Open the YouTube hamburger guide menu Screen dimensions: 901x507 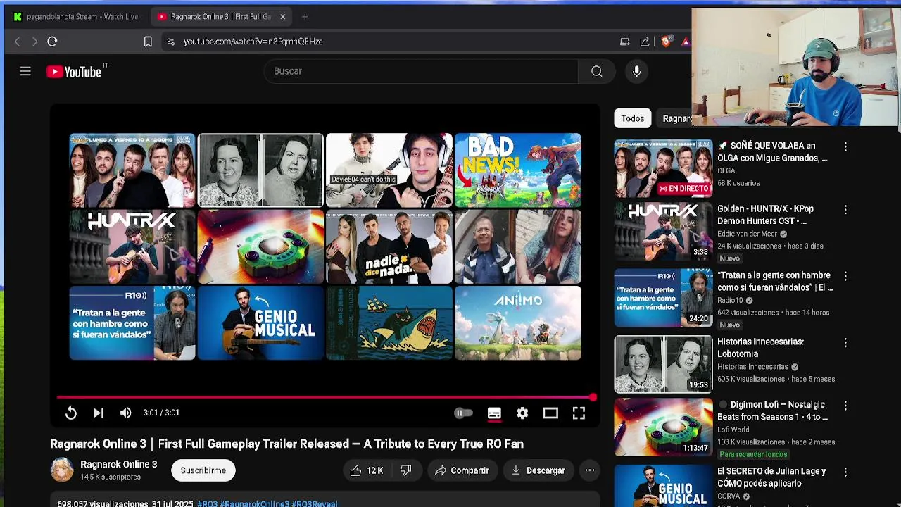25,71
